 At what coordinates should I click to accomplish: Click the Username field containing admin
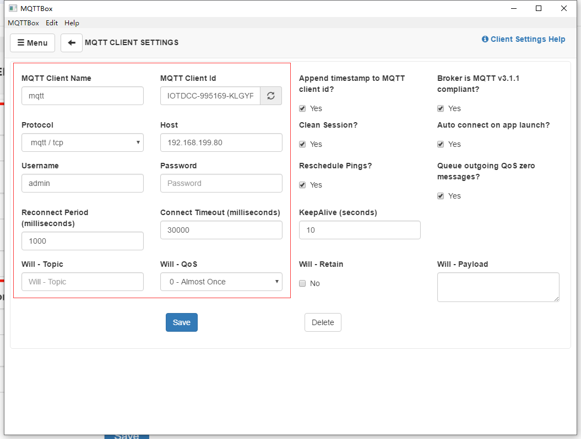(x=83, y=183)
